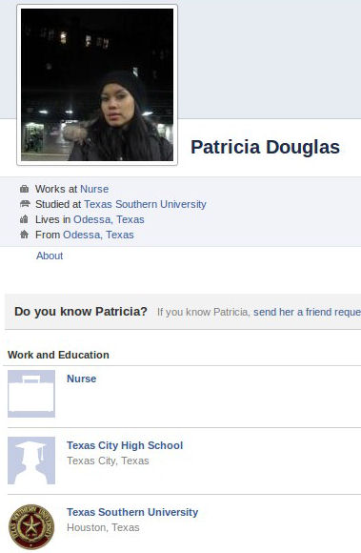Screen dimensions: 361x553
Task: Open the About tab
Action: [50, 256]
